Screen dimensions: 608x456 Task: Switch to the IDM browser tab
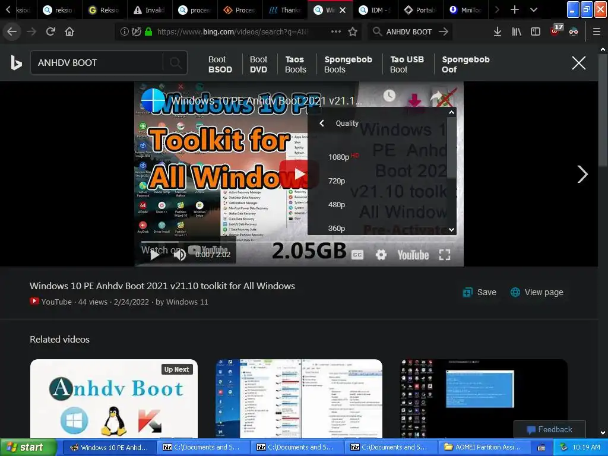pyautogui.click(x=375, y=10)
